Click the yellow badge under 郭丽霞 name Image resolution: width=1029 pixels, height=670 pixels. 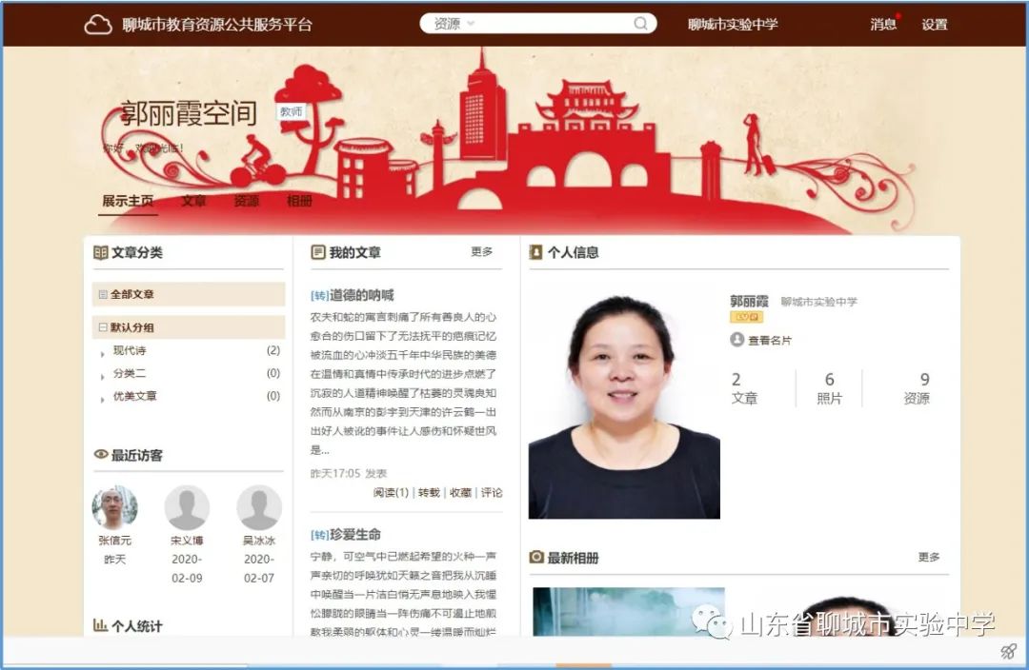click(746, 317)
